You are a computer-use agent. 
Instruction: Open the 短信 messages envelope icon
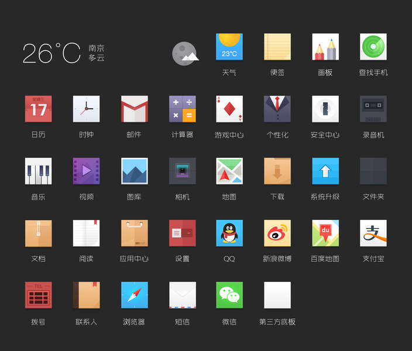183,295
